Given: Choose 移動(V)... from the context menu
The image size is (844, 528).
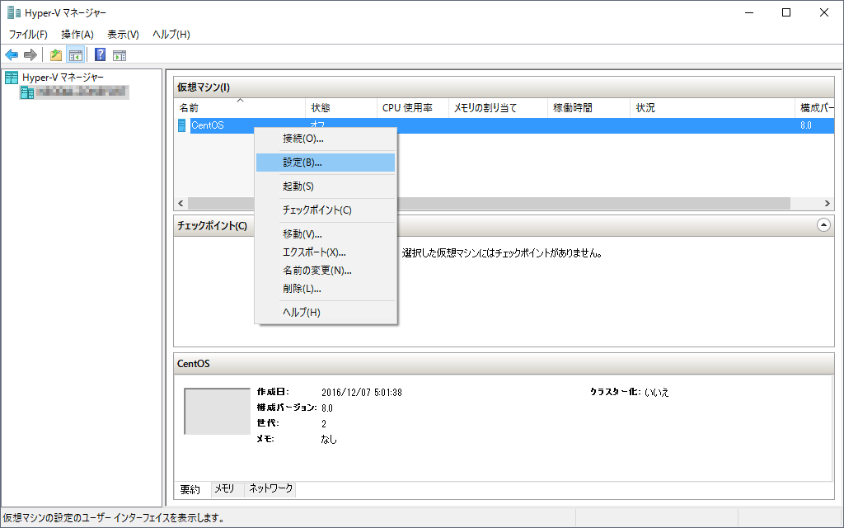Looking at the screenshot, I should coord(326,234).
